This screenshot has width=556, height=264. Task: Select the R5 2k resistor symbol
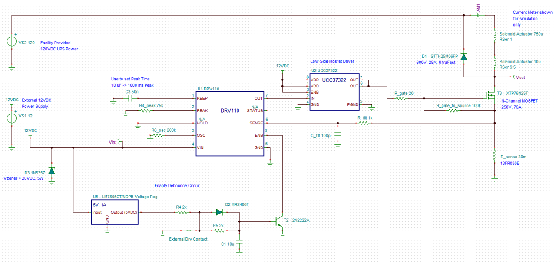[219, 231]
